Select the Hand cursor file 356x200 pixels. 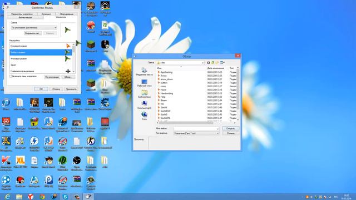coord(162,90)
